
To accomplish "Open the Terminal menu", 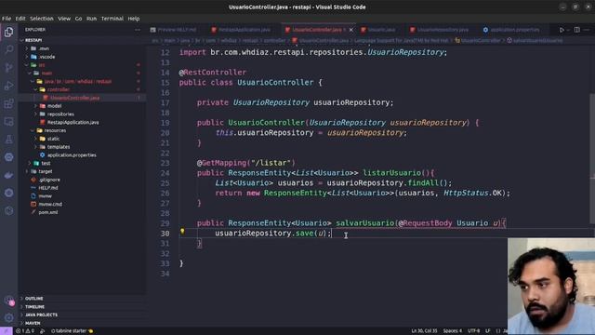I will pos(112,19).
